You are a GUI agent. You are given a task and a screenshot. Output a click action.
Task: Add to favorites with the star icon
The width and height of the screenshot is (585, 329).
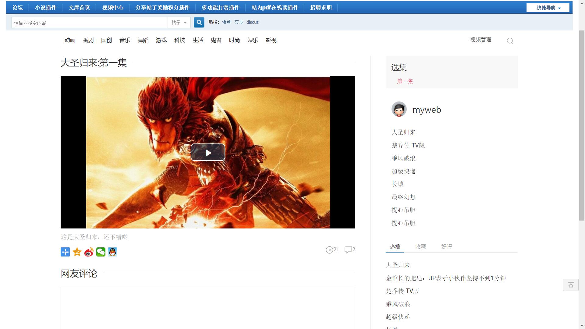pos(77,252)
